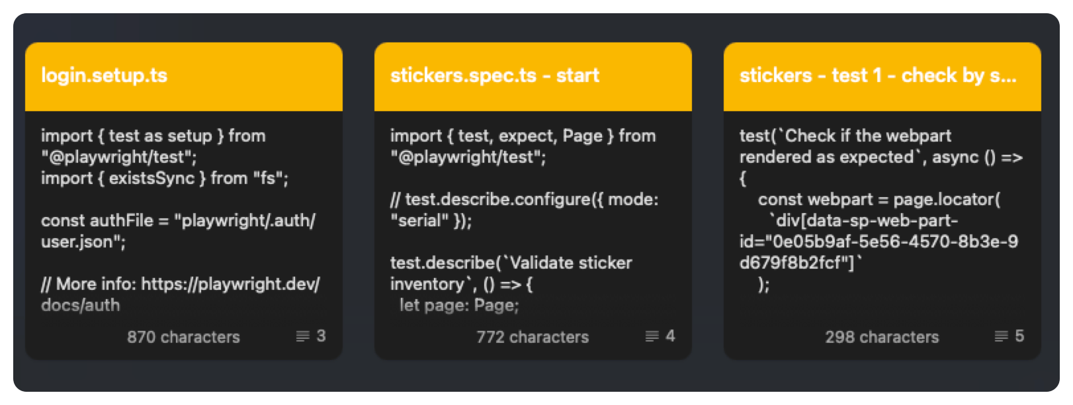Click the lines icon beside number 5
Image resolution: width=1073 pixels, height=405 pixels.
(1002, 337)
